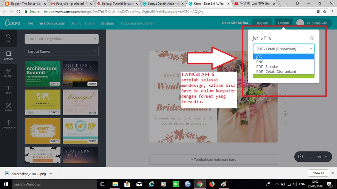This screenshot has height=189, width=337.
Task: Click the Bagikan share button
Action: [x=261, y=23]
